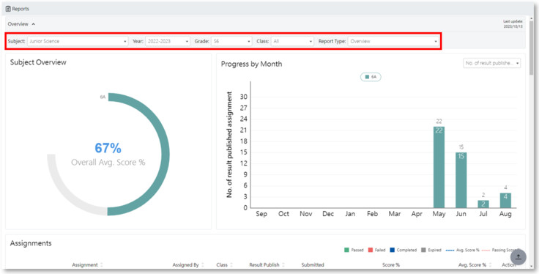Open the Class dropdown set to All

click(292, 41)
